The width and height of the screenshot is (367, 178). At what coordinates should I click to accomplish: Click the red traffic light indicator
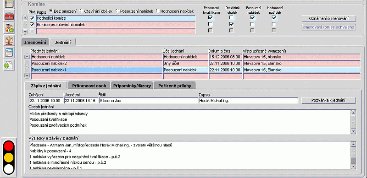[x=9, y=146]
